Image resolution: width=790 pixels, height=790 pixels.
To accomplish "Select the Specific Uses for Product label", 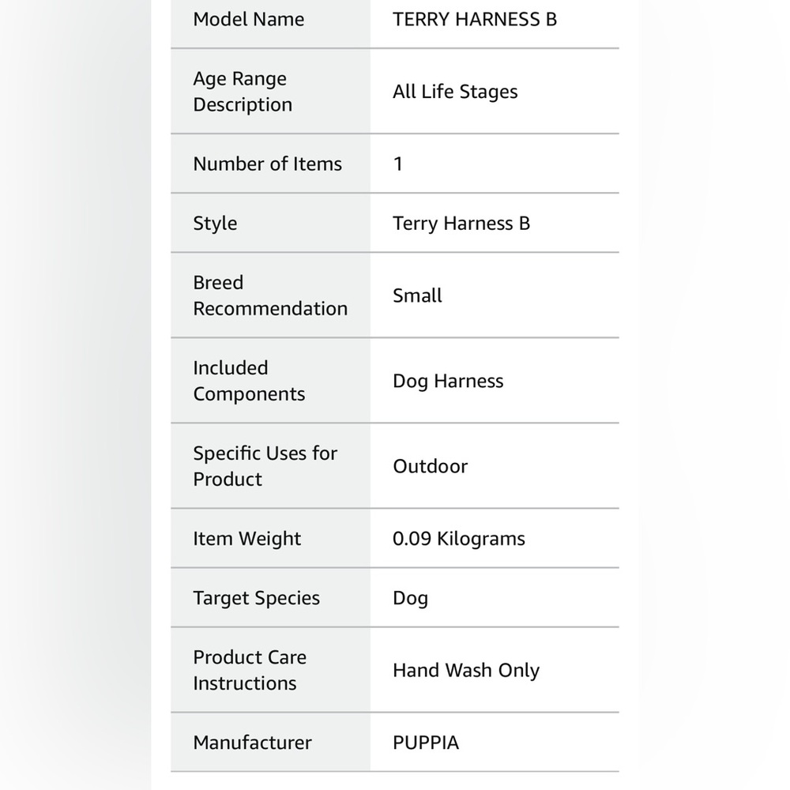I will [265, 466].
